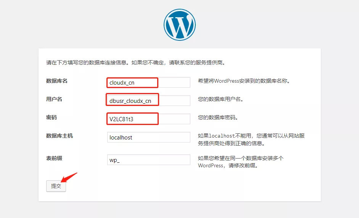
Task: Click the 数据库名 label
Action: 57,81
